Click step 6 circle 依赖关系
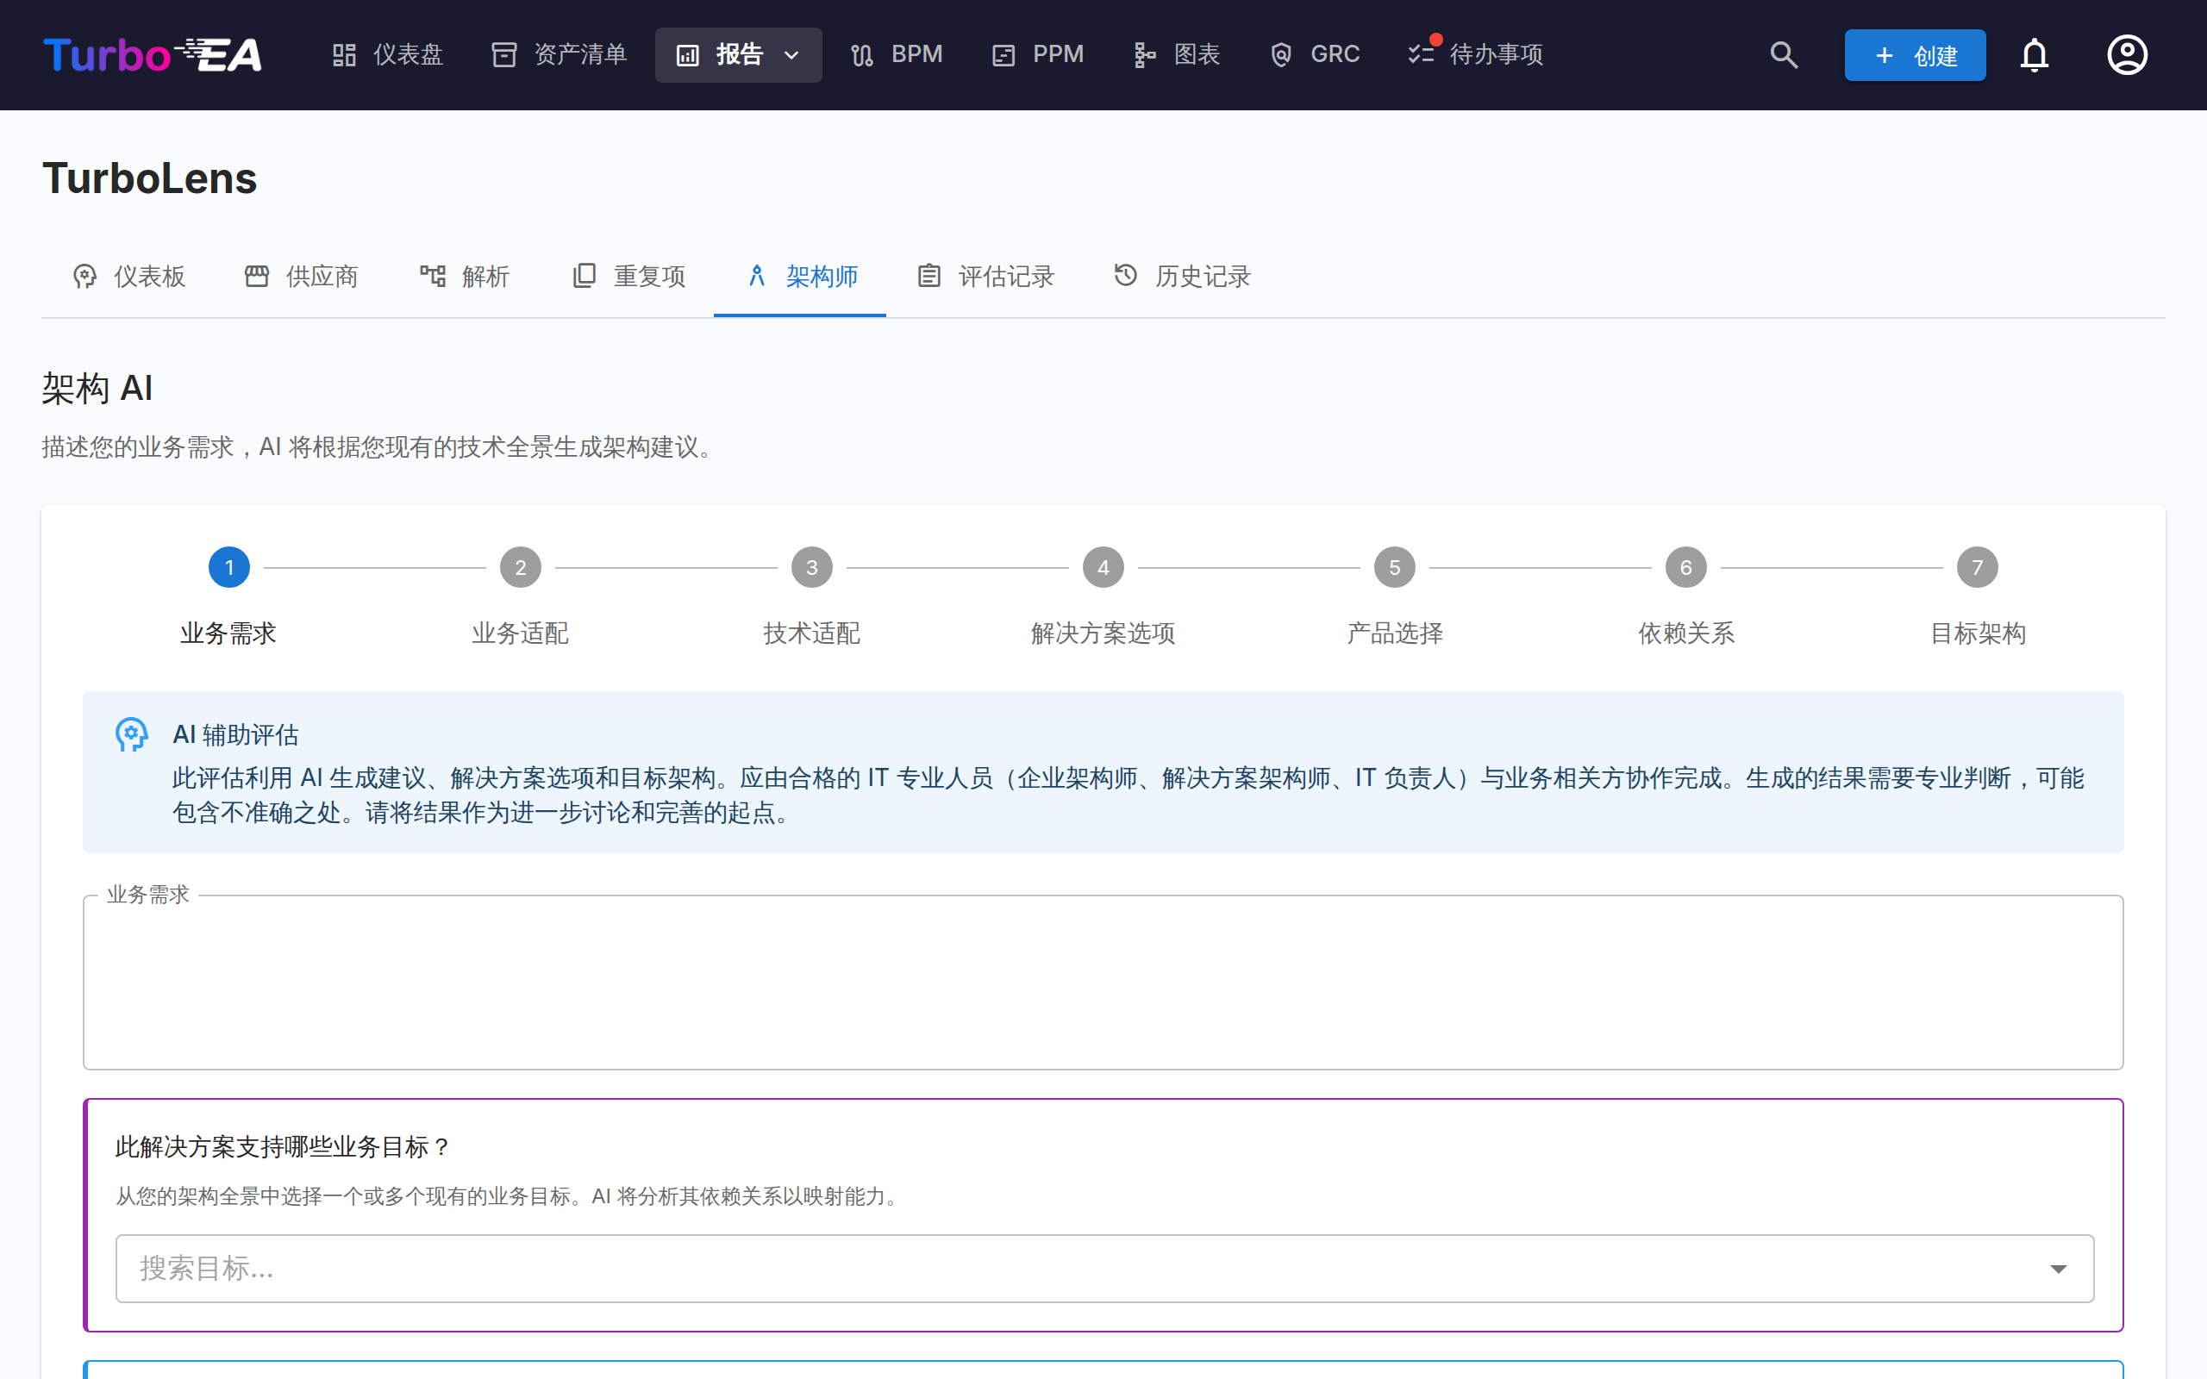This screenshot has width=2207, height=1379. coord(1686,567)
